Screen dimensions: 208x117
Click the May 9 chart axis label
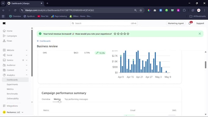click(x=168, y=77)
